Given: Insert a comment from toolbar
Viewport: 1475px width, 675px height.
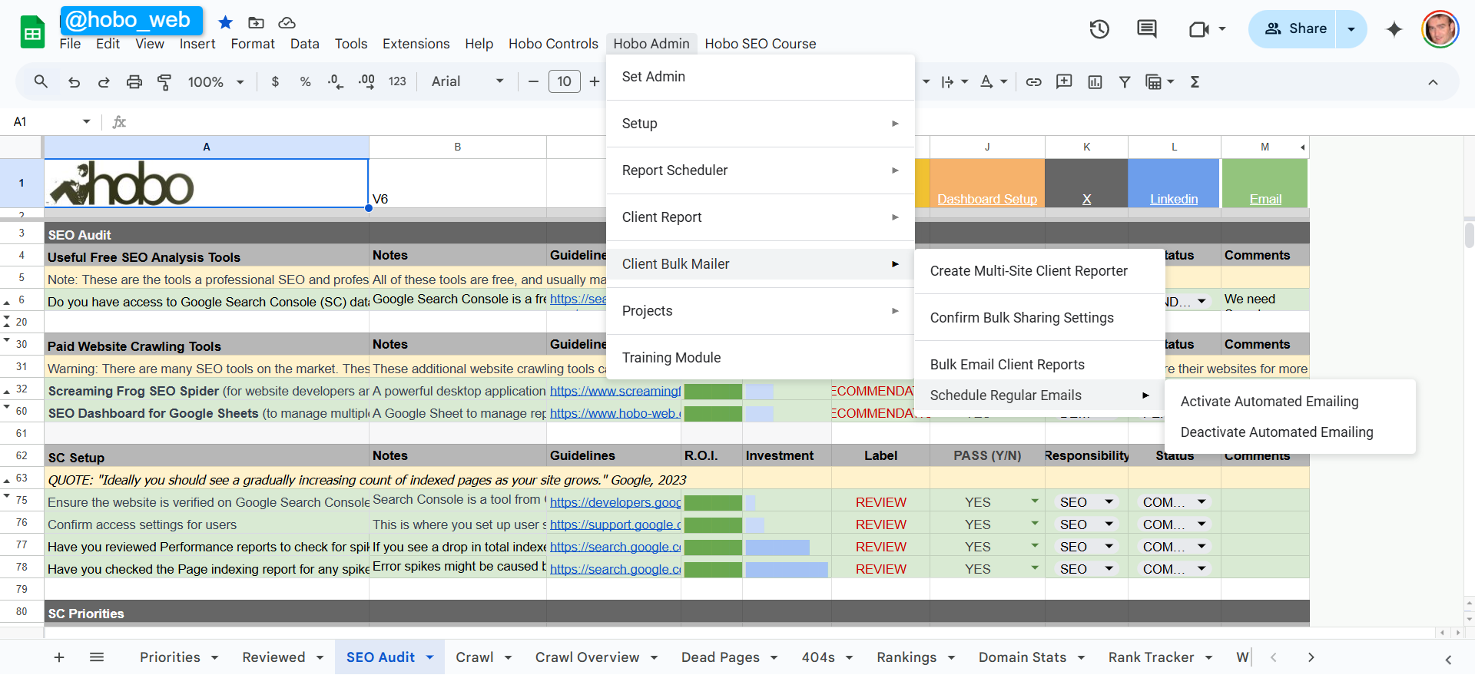Looking at the screenshot, I should tap(1064, 81).
